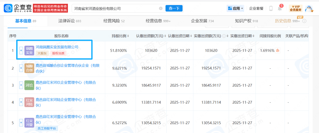
Task: Click 51.8100% shareholding value
Action: pyautogui.click(x=119, y=50)
